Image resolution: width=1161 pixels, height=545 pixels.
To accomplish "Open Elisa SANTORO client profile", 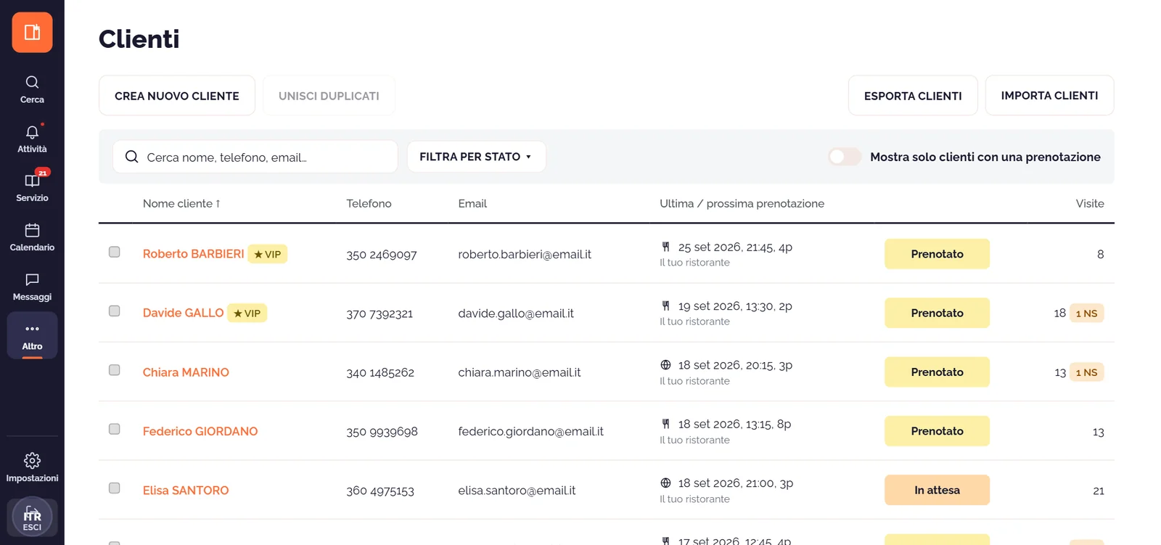I will [186, 491].
